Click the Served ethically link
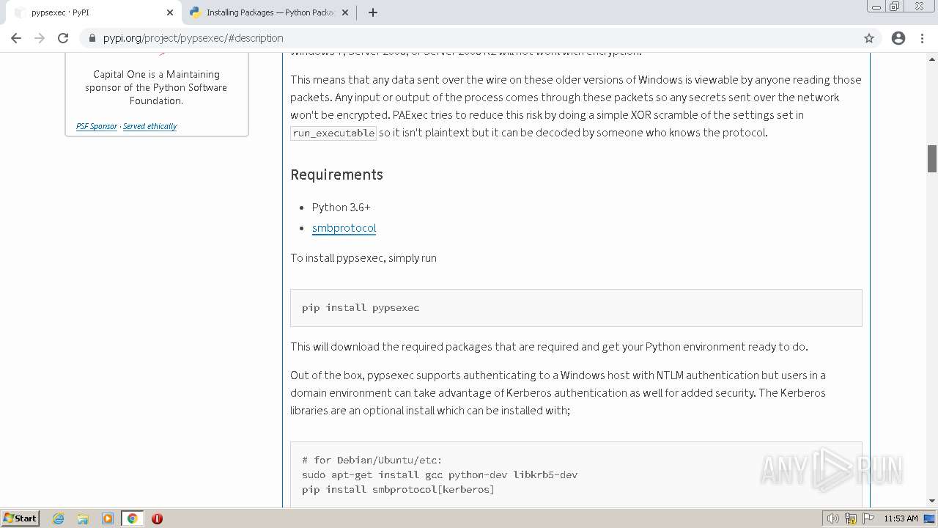Screen dimensions: 938x528 click(149, 126)
